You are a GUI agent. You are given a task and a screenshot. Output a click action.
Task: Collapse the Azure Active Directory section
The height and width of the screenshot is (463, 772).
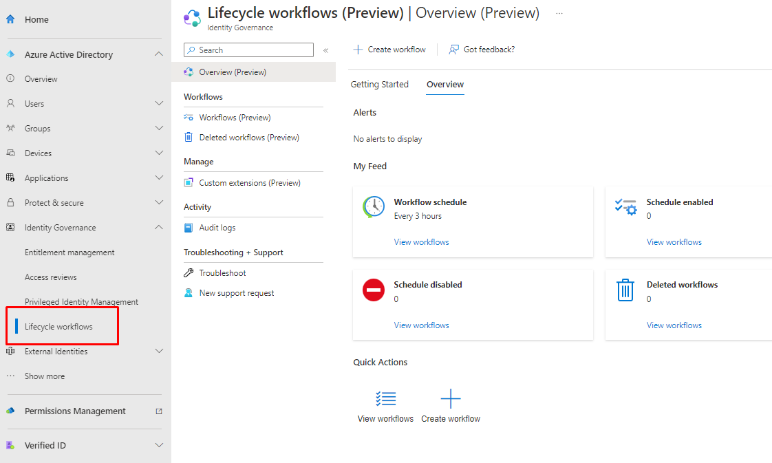(159, 54)
